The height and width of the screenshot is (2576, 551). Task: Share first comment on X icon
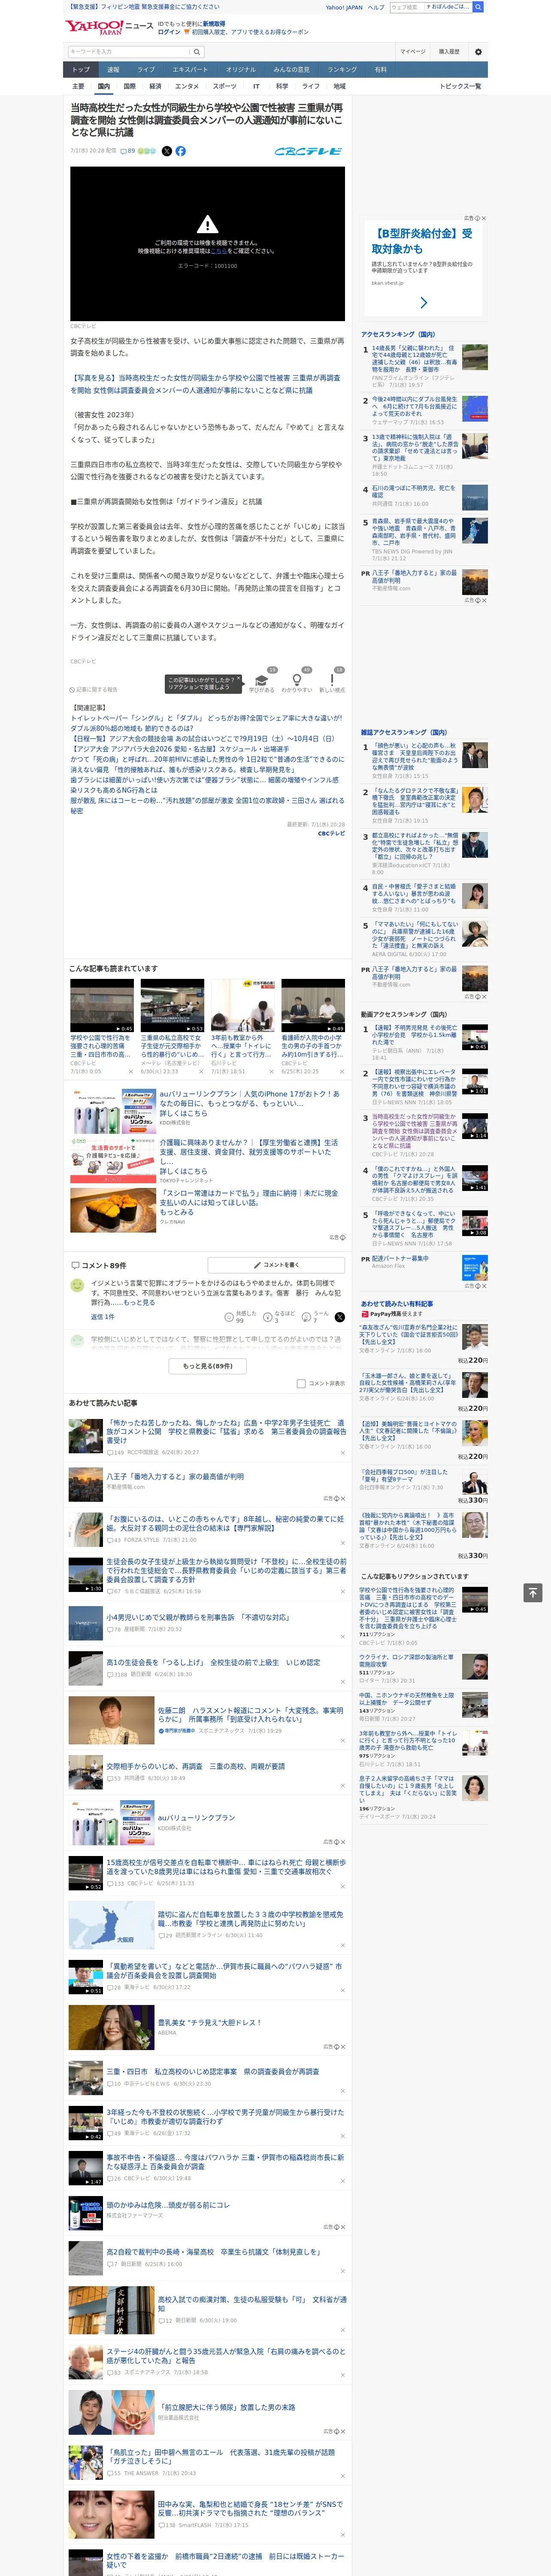tap(339, 1317)
